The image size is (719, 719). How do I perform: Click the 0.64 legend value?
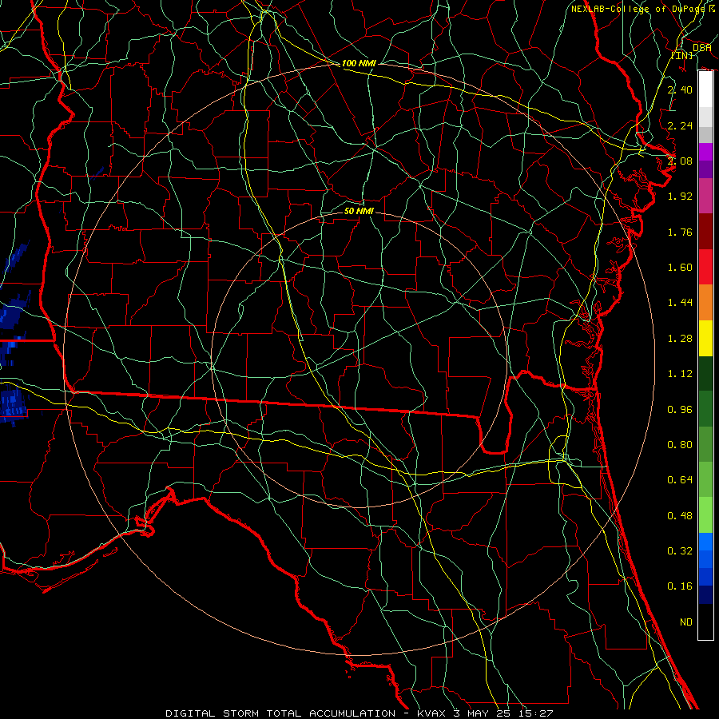point(680,480)
